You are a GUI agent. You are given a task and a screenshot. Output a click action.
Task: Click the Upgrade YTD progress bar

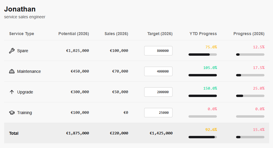pyautogui.click(x=203, y=96)
